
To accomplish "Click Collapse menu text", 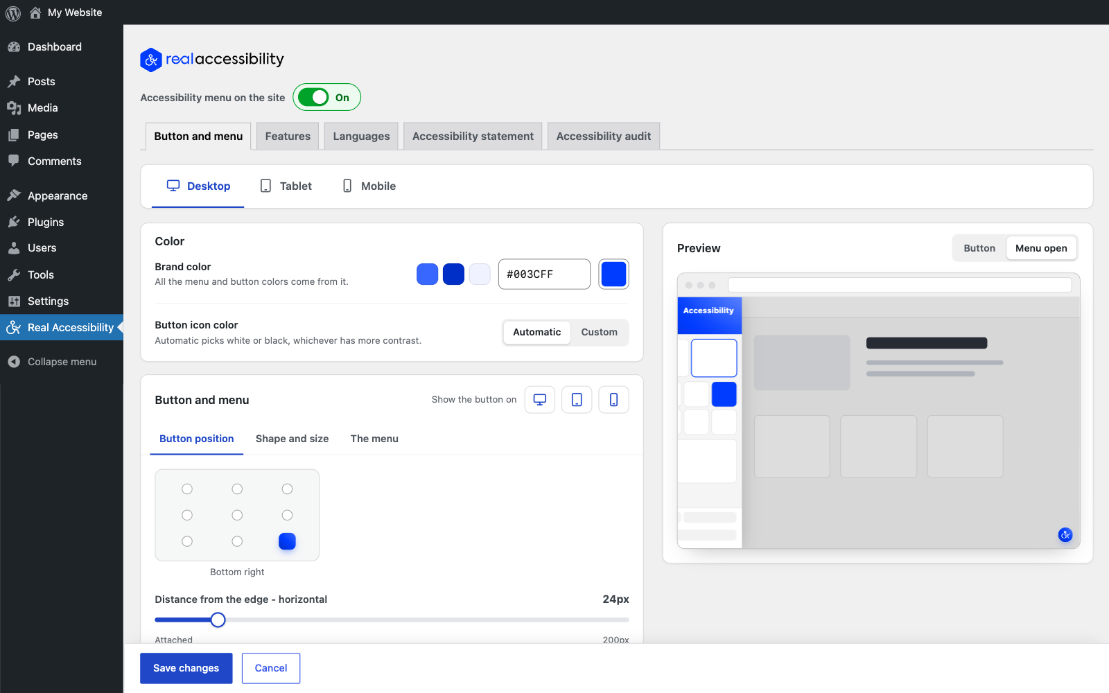I will click(x=62, y=362).
